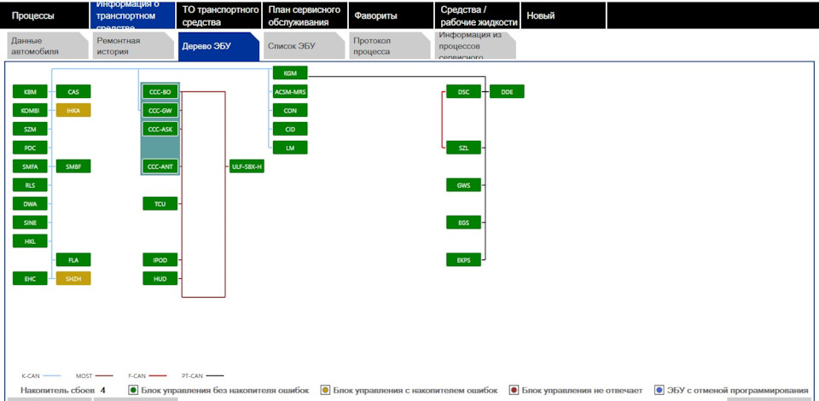Click red legend marker for unit not responding
This screenshot has height=401, width=819.
point(514,390)
